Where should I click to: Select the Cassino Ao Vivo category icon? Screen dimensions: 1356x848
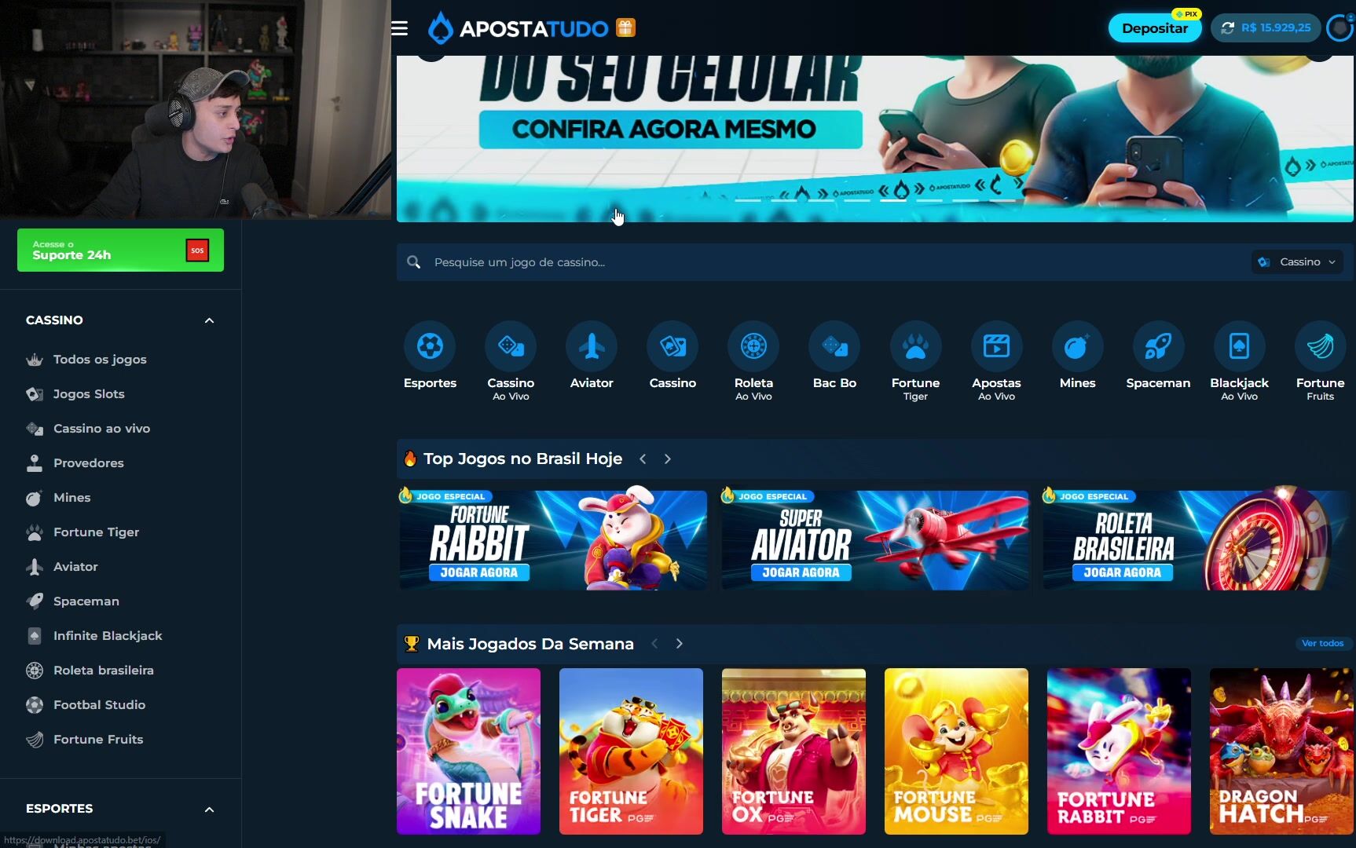click(x=511, y=346)
